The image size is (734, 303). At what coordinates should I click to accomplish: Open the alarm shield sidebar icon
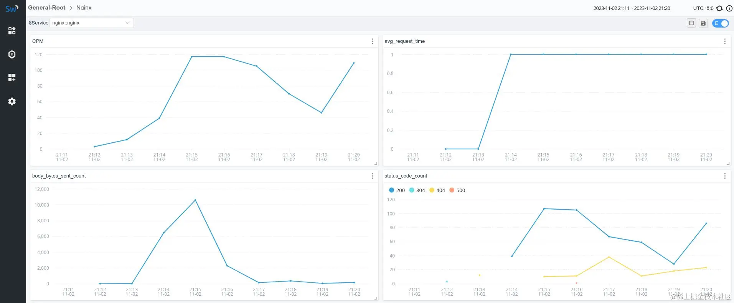[12, 54]
